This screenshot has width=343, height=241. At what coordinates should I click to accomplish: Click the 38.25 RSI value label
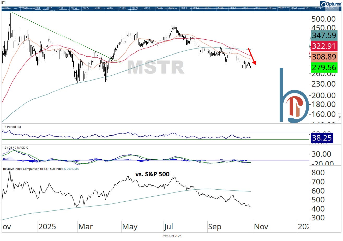click(x=322, y=138)
